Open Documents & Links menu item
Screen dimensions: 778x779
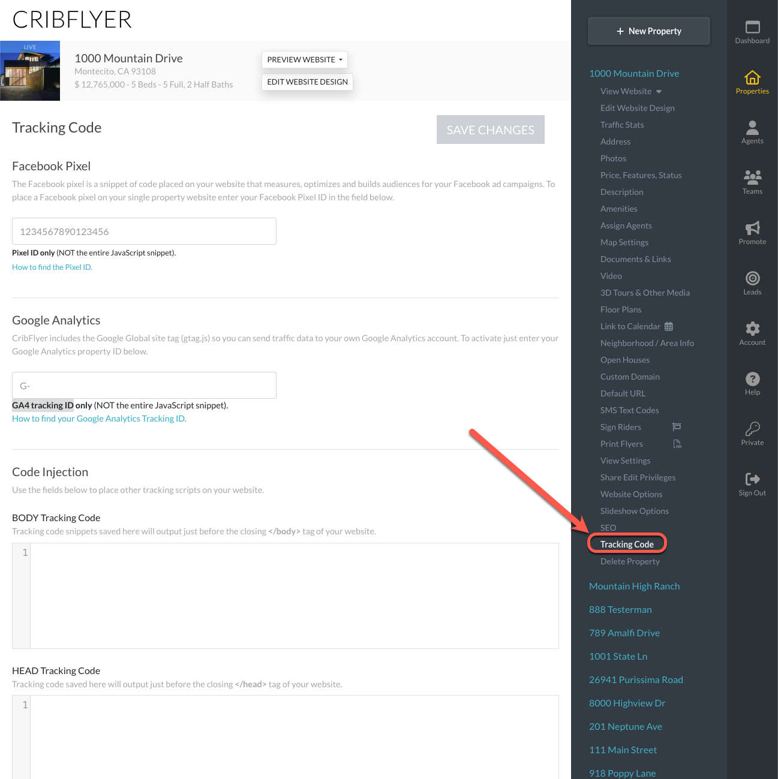pos(635,259)
